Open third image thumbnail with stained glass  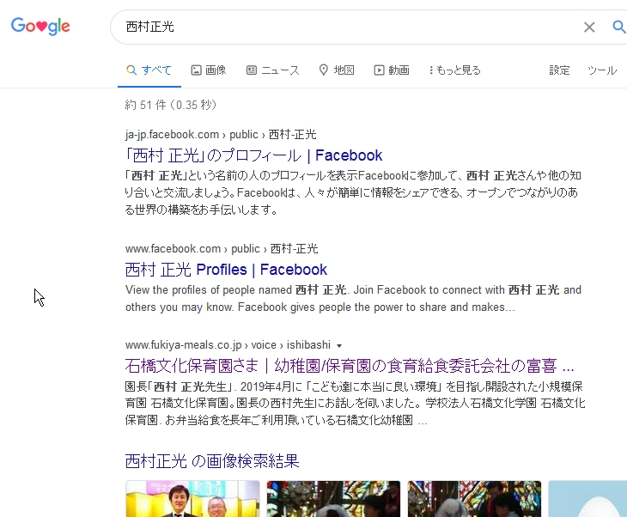click(474, 499)
